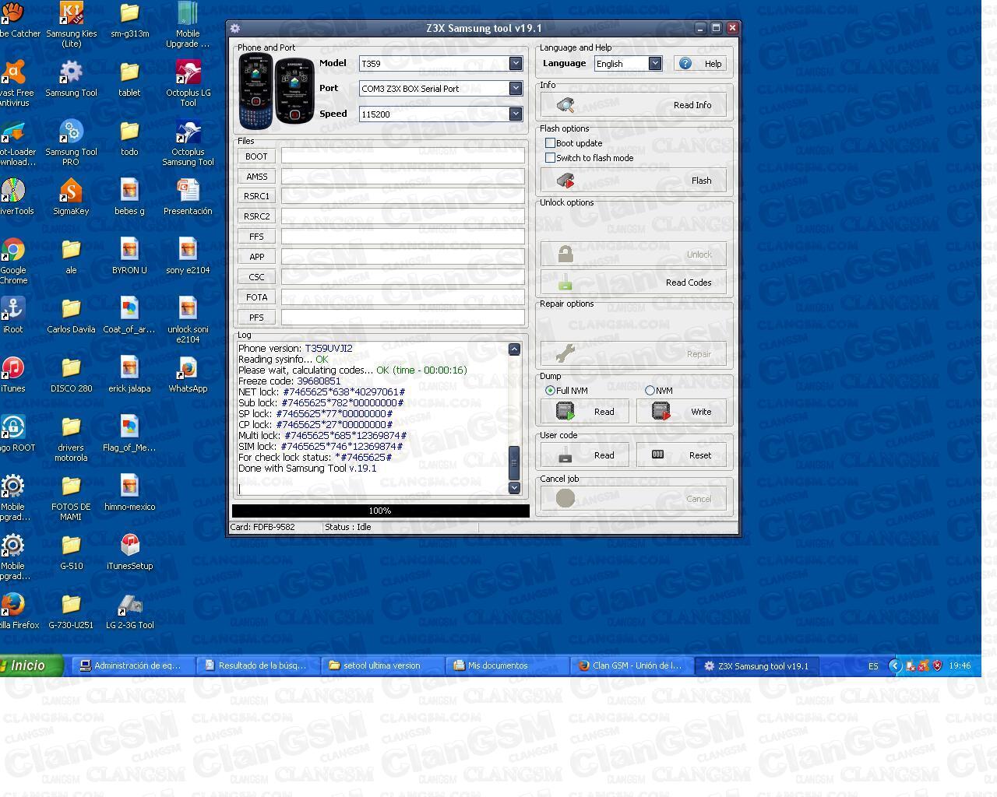Select the NVM radio option

650,391
